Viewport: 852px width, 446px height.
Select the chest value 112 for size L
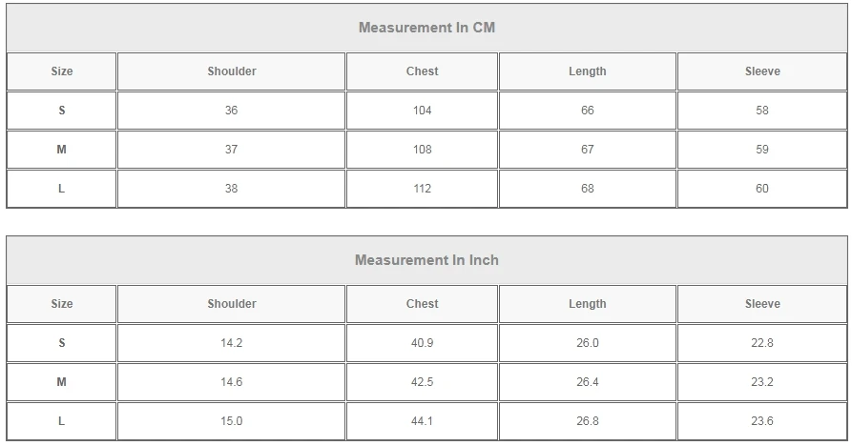click(422, 189)
